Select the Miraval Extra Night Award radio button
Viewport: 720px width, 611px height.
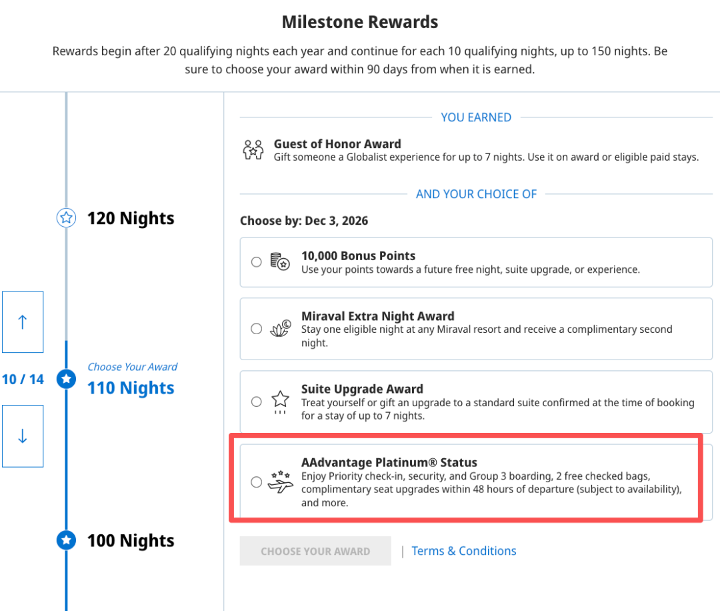[256, 329]
